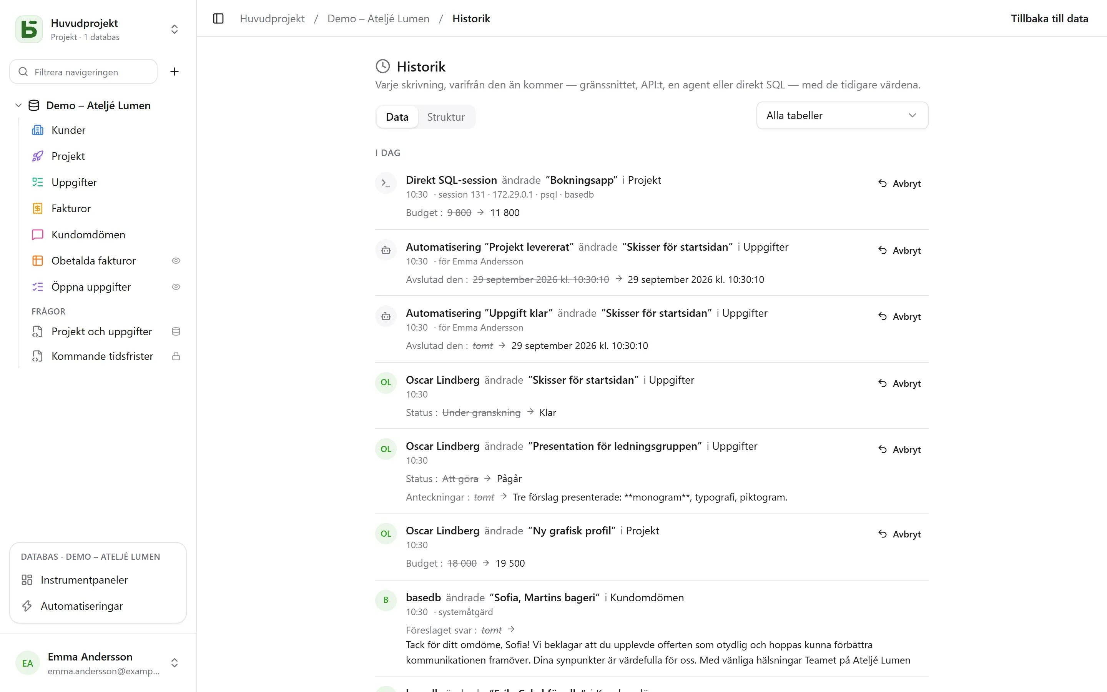Expand the Huvudprojekt project switcher
This screenshot has width=1107, height=692.
[x=174, y=29]
